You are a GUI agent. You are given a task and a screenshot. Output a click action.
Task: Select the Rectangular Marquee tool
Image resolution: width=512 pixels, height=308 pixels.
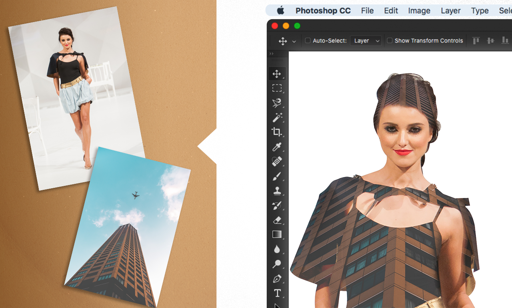coord(277,88)
